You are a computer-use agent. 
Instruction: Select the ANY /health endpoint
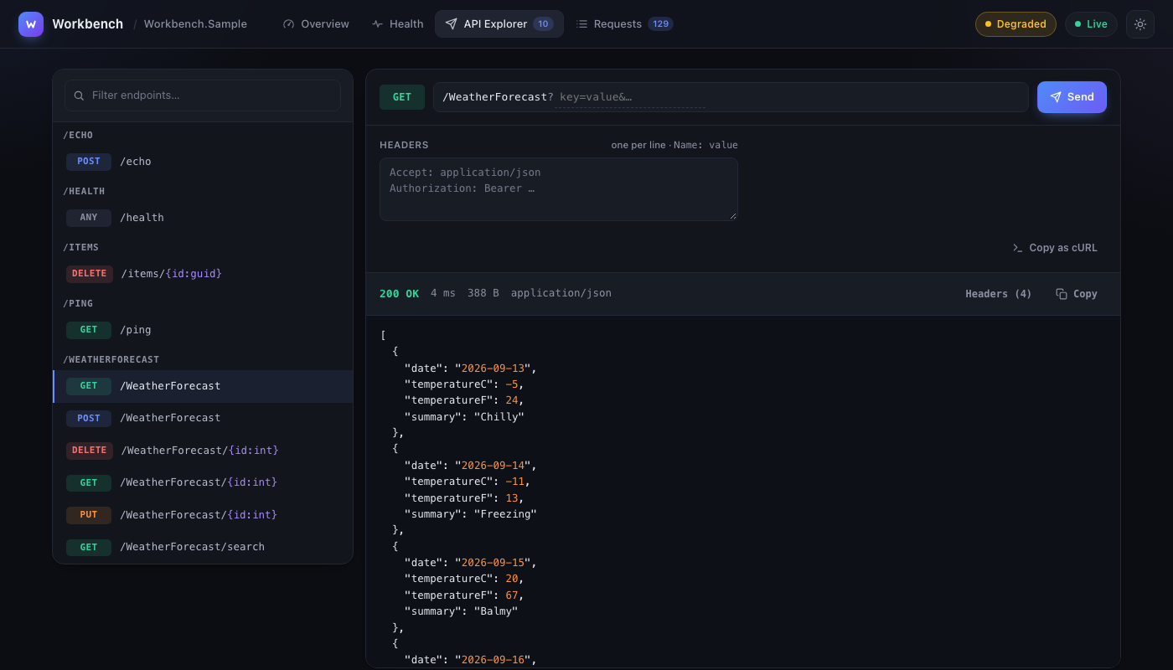203,218
